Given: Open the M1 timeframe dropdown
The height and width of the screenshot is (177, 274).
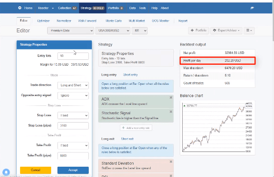Looking at the screenshot, I should 139,30.
